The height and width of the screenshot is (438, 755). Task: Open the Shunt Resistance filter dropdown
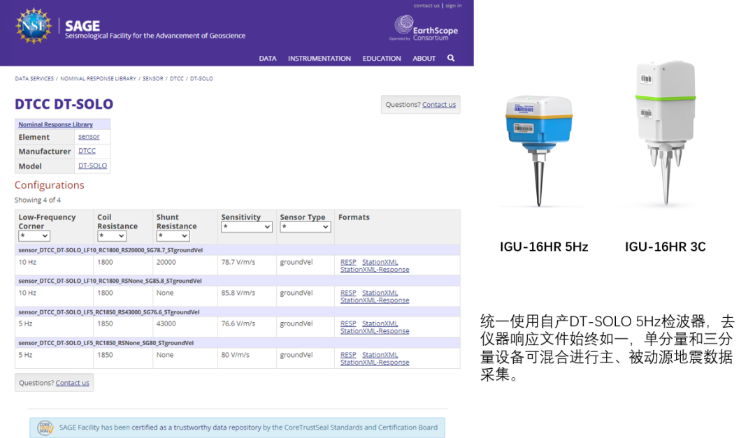coord(173,236)
